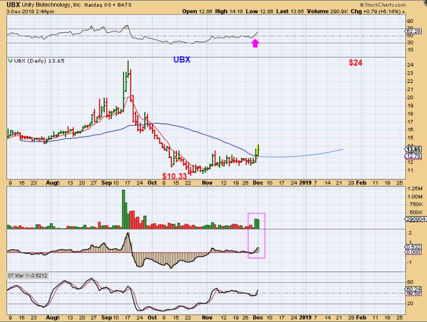427x322 pixels.
Task: Click the Nasdaq GS + BATS exchange label
Action: click(108, 5)
